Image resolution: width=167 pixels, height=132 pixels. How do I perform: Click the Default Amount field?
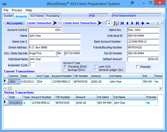(143, 59)
